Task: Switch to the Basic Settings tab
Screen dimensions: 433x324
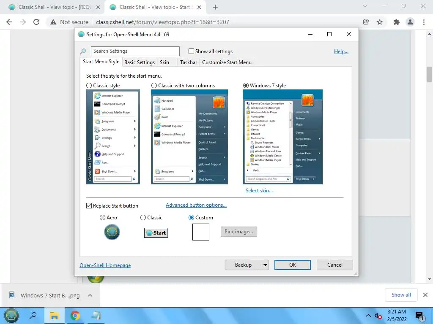Action: [140, 62]
